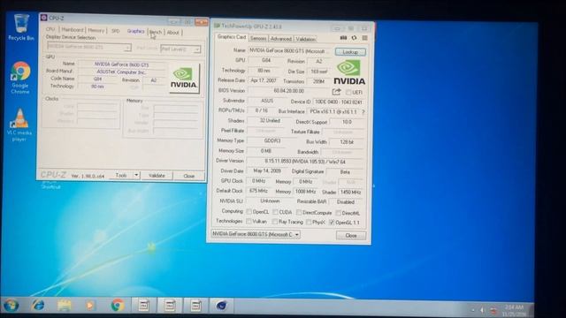Click the BIOS share/export icon in GPU-Z
Screen dimensions: 566x318
[x=336, y=92]
